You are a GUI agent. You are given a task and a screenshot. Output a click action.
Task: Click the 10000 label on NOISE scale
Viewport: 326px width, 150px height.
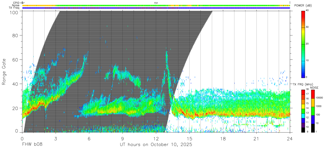pyautogui.click(x=319, y=98)
